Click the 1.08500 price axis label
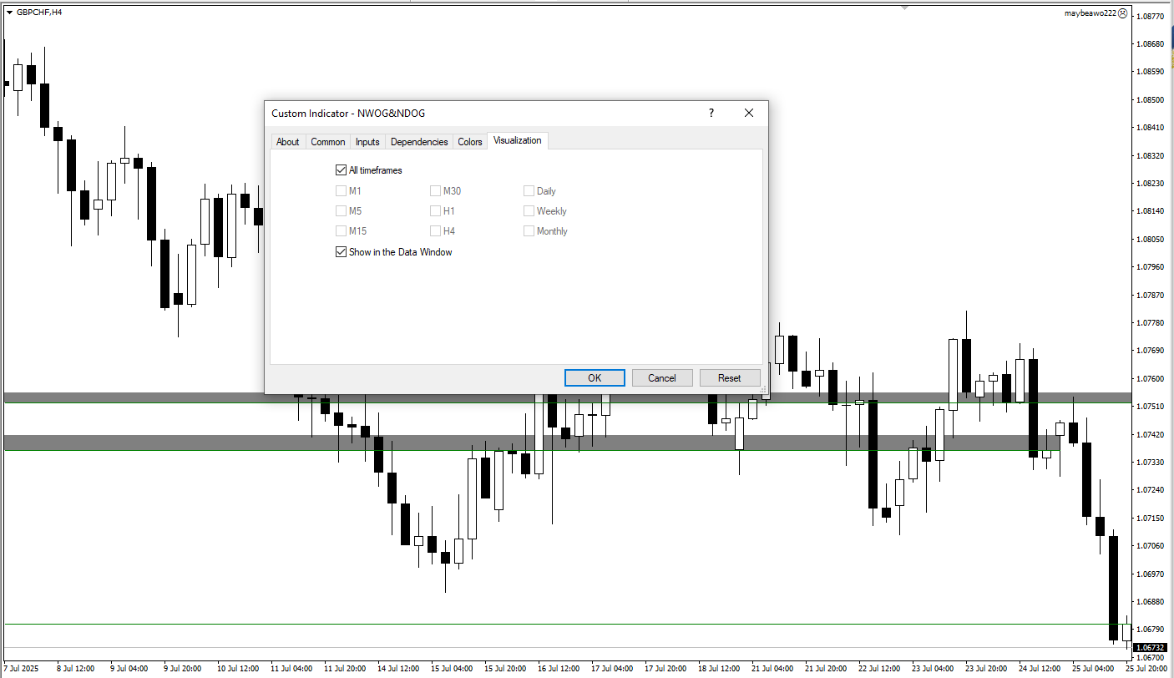The width and height of the screenshot is (1174, 678). click(1151, 99)
